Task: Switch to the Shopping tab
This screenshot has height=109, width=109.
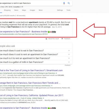Action: pos(7,10)
